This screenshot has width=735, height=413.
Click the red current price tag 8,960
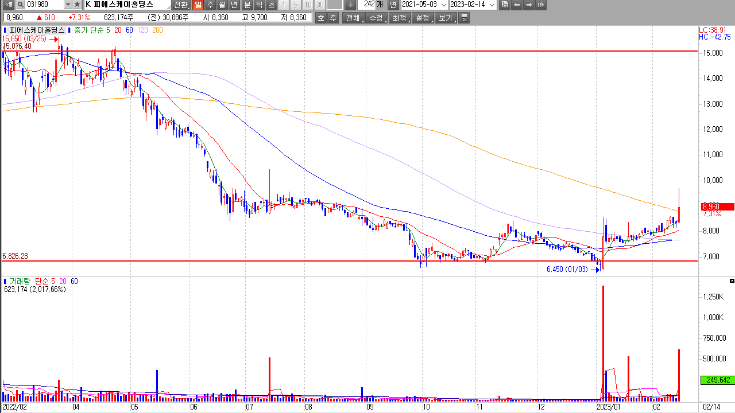[x=717, y=206]
